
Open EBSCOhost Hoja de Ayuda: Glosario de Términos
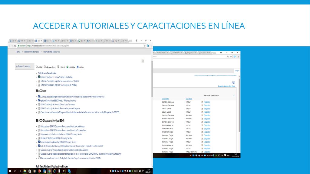click(58, 105)
